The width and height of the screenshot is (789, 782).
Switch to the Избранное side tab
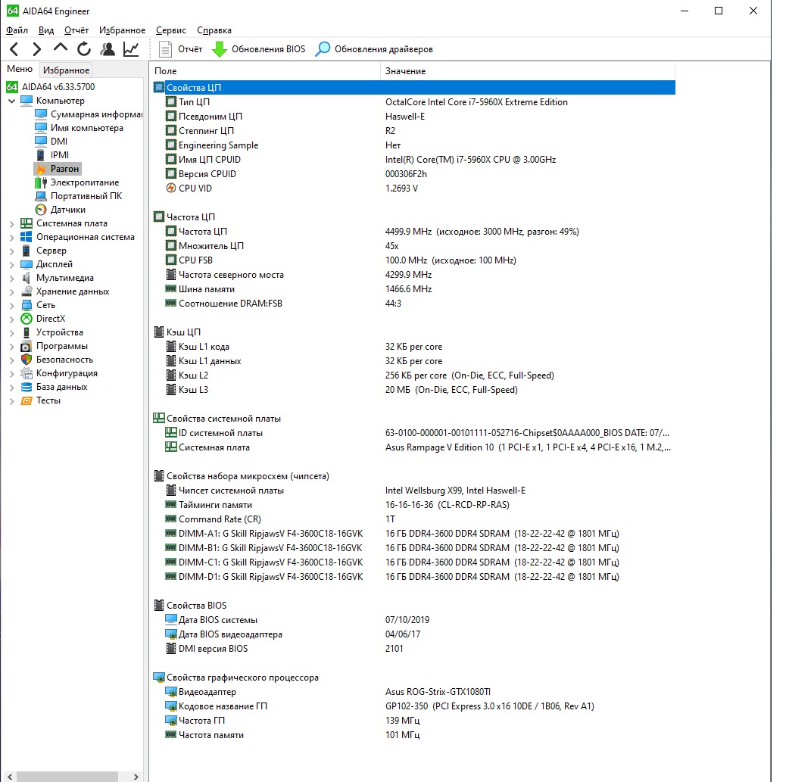pos(67,70)
